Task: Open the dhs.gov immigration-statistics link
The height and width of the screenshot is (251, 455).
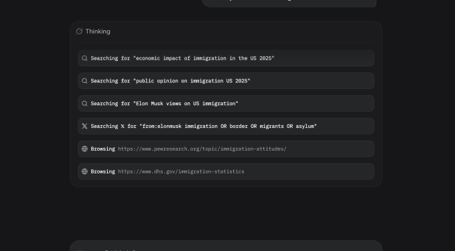Action: pos(181,171)
